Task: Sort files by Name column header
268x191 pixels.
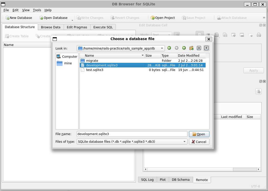Action: [112, 55]
